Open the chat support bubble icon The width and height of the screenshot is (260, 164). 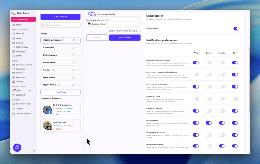17,147
